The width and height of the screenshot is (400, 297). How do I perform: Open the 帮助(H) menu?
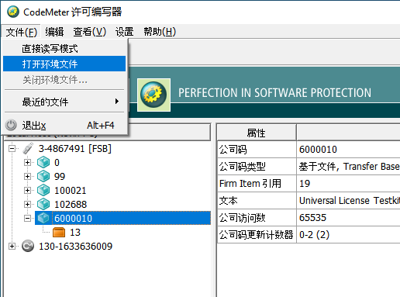pos(160,32)
